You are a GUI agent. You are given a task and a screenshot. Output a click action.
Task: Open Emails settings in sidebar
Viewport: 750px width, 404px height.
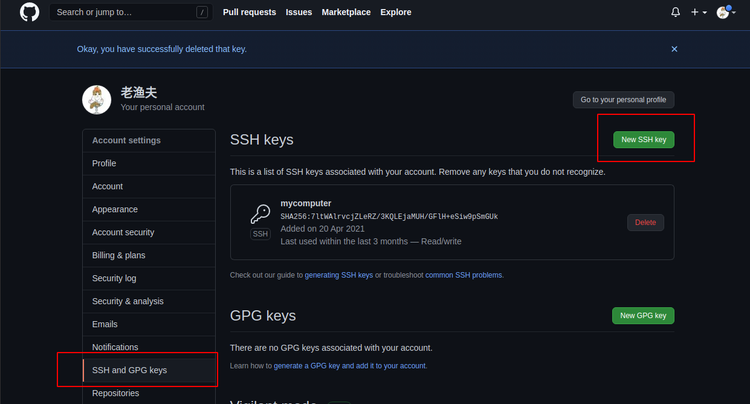pos(149,324)
